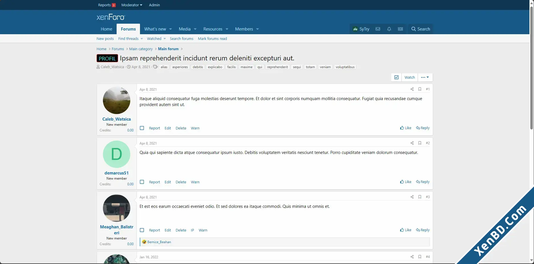Open Admin in the staff bar
Screen dimensions: 534x264
pos(154,5)
